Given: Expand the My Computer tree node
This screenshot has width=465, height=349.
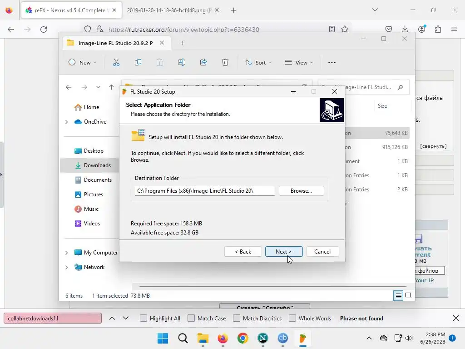Looking at the screenshot, I should click(66, 253).
